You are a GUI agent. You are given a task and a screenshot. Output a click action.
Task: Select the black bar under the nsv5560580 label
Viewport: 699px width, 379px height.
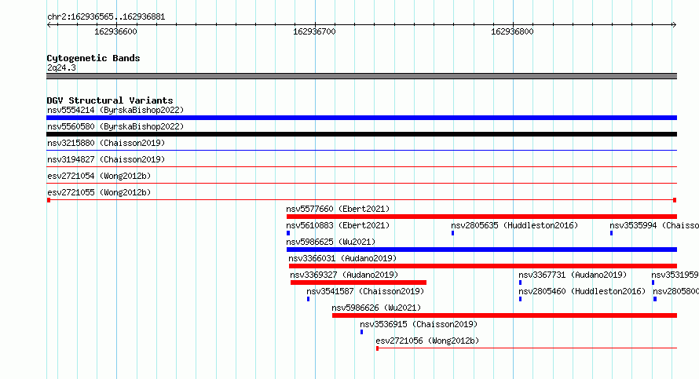[x=361, y=134]
